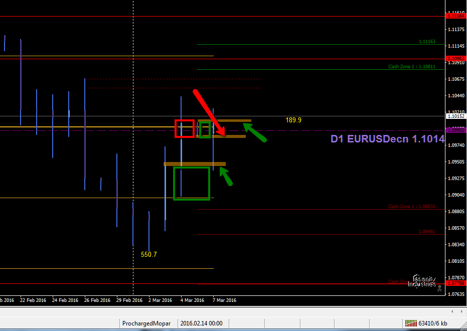The width and height of the screenshot is (467, 331).
Task: Click the 63410/6 kb traffic indicator
Action: pyautogui.click(x=432, y=323)
